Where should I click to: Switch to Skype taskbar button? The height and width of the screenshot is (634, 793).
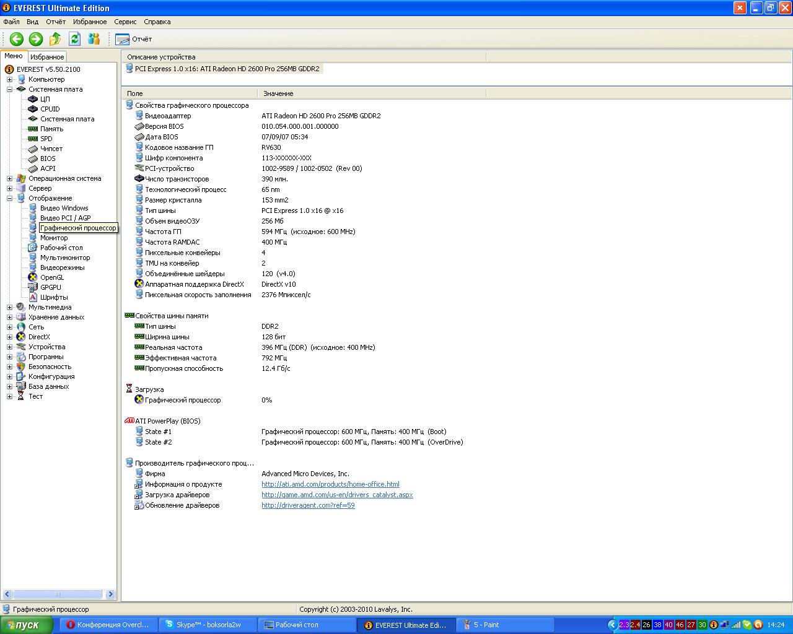click(x=207, y=625)
